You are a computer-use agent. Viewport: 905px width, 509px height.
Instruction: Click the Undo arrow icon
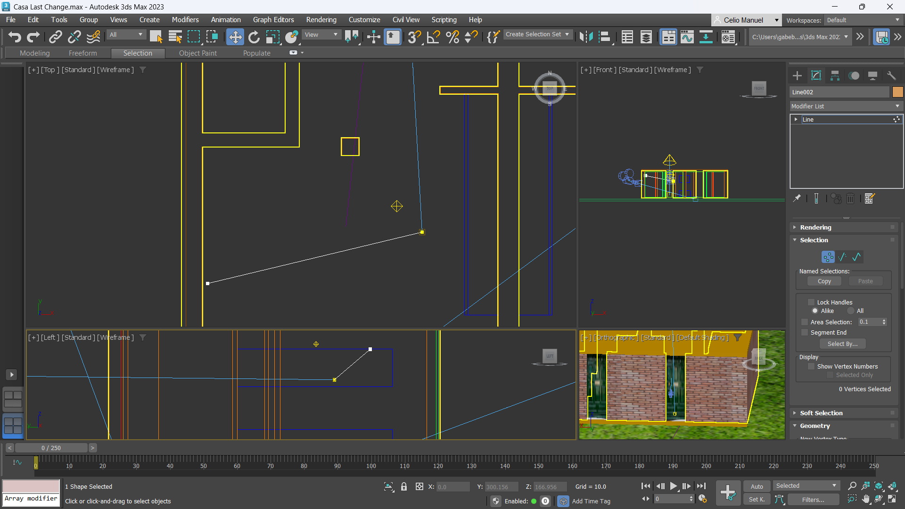[14, 37]
